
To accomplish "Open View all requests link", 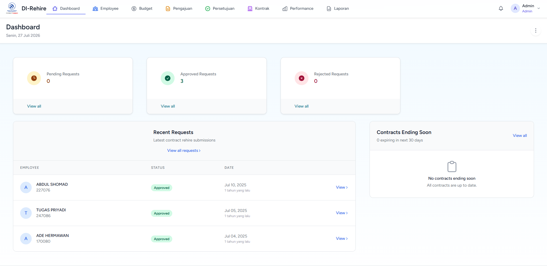I will pos(184,150).
